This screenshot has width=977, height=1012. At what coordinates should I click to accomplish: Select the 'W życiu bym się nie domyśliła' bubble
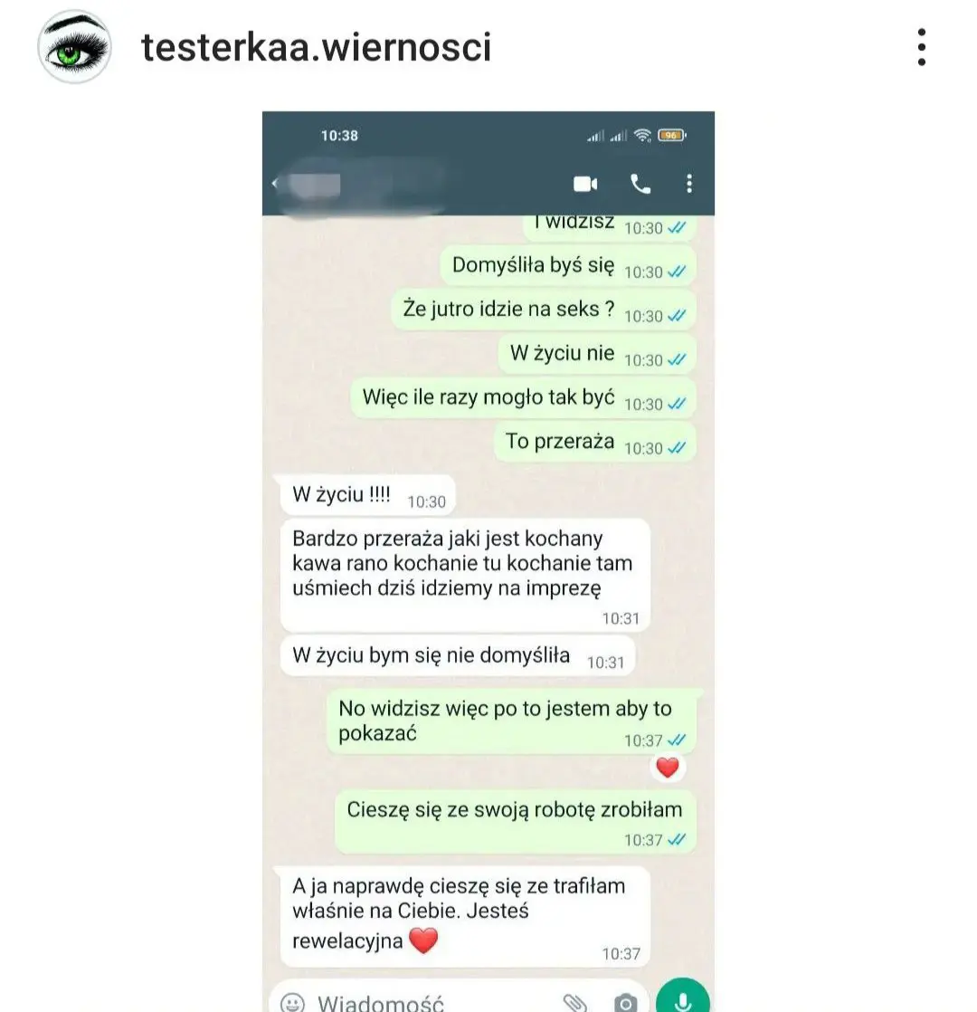458,656
